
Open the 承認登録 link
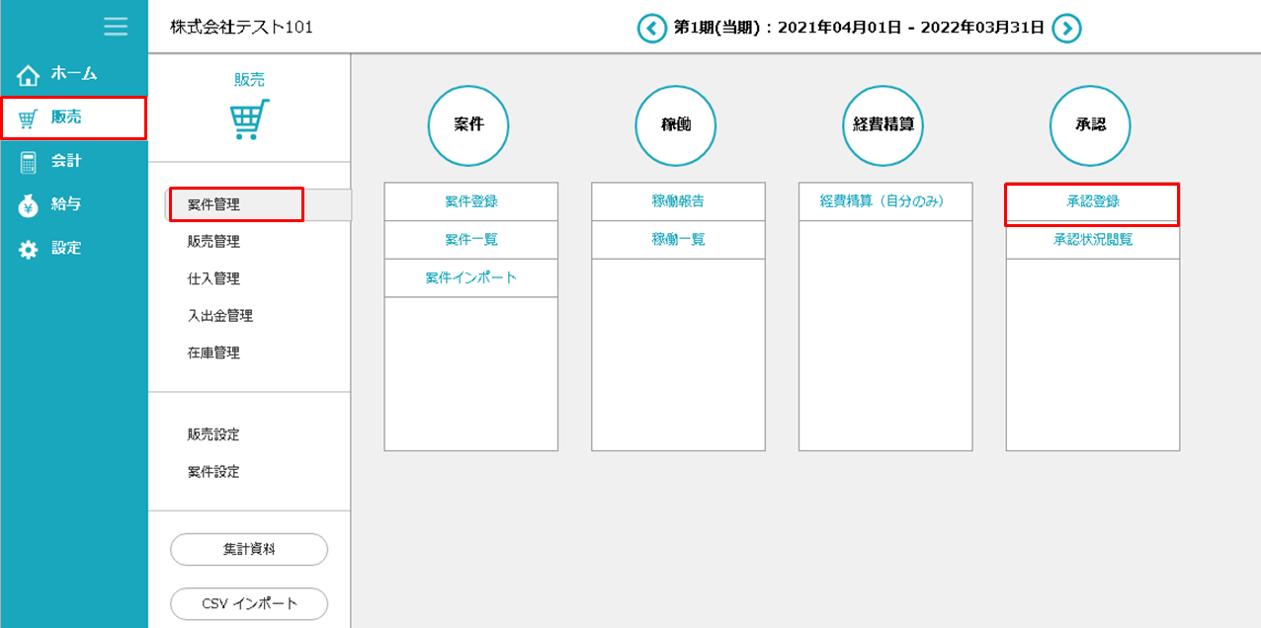click(1092, 201)
